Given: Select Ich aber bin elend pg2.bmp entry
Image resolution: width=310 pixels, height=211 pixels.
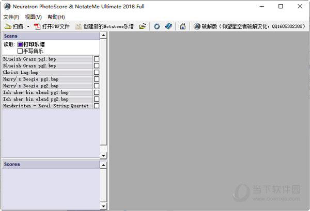Looking at the screenshot, I should (48, 99).
